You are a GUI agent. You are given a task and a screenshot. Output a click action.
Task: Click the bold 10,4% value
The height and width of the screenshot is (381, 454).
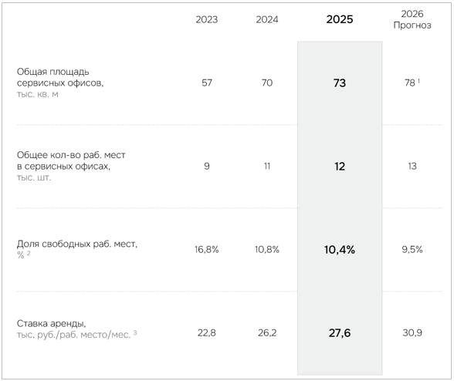pos(340,250)
